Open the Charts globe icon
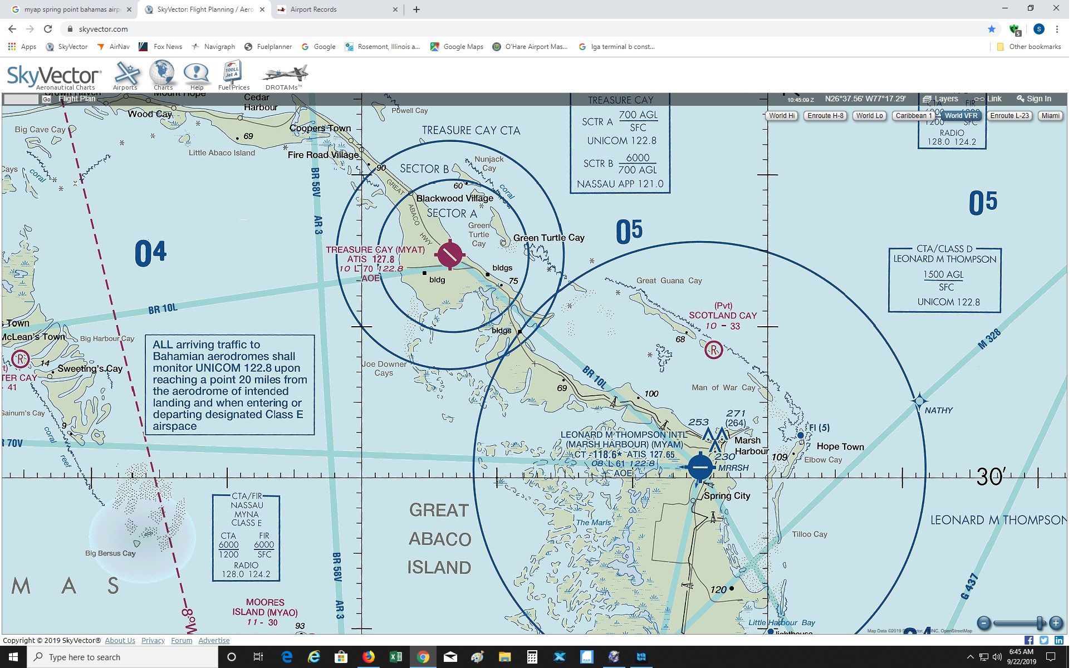The image size is (1078, 668). pyautogui.click(x=163, y=75)
